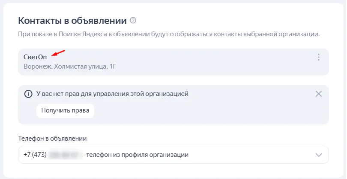Click the Телефон в объявлении label

point(52,139)
